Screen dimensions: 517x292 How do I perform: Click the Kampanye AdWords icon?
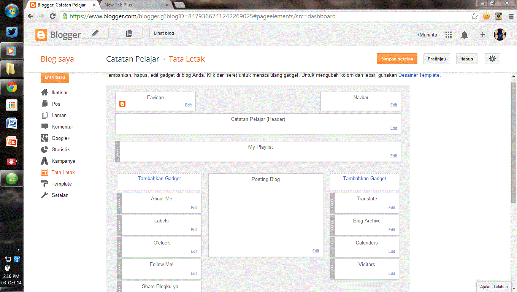click(x=44, y=161)
